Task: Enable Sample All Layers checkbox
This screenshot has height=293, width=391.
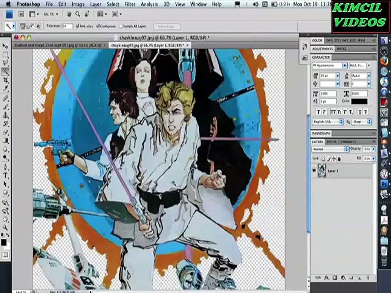Action: pyautogui.click(x=121, y=26)
